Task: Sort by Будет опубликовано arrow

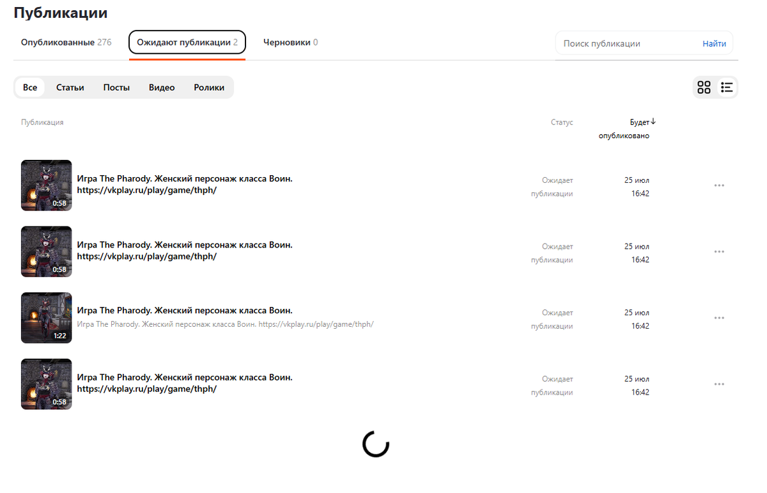Action: point(653,121)
